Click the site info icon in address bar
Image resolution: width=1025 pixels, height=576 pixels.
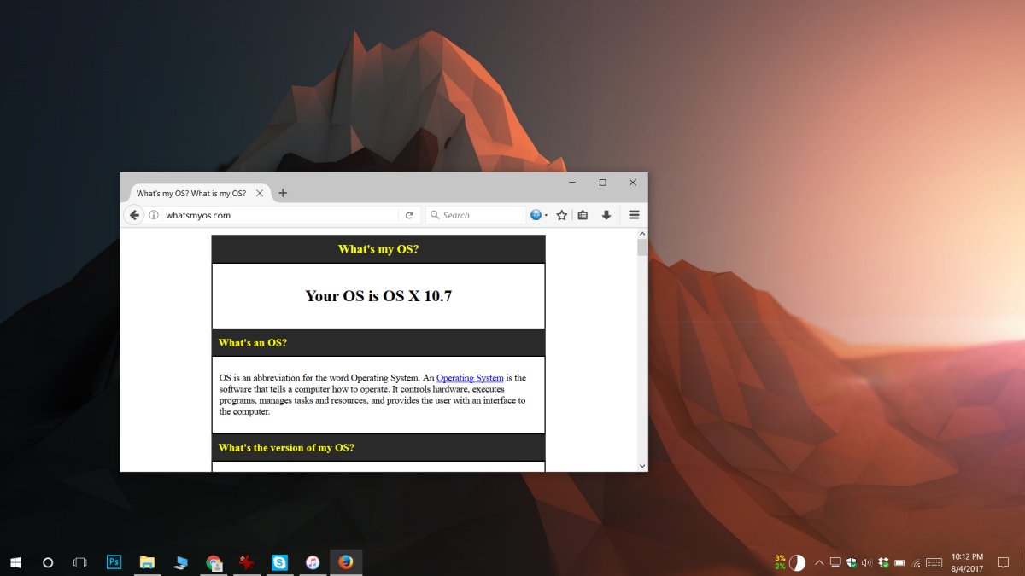(154, 215)
